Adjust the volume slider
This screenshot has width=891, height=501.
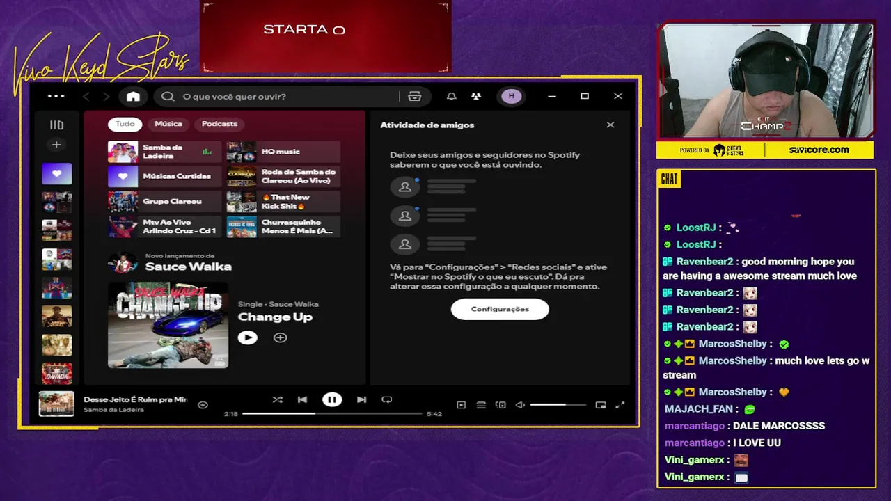click(x=558, y=405)
